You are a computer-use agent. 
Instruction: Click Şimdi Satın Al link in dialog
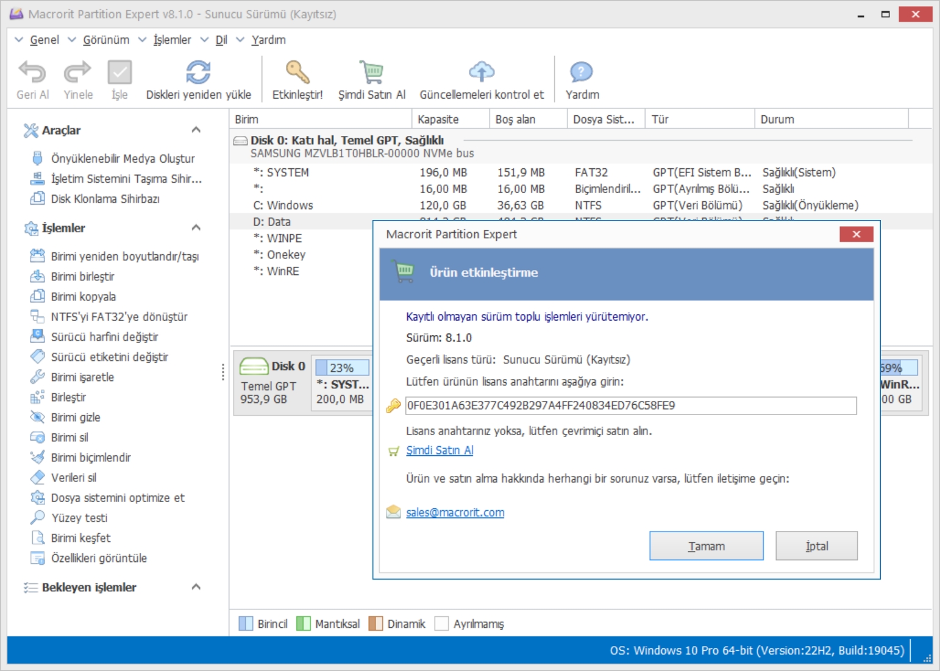click(x=440, y=450)
